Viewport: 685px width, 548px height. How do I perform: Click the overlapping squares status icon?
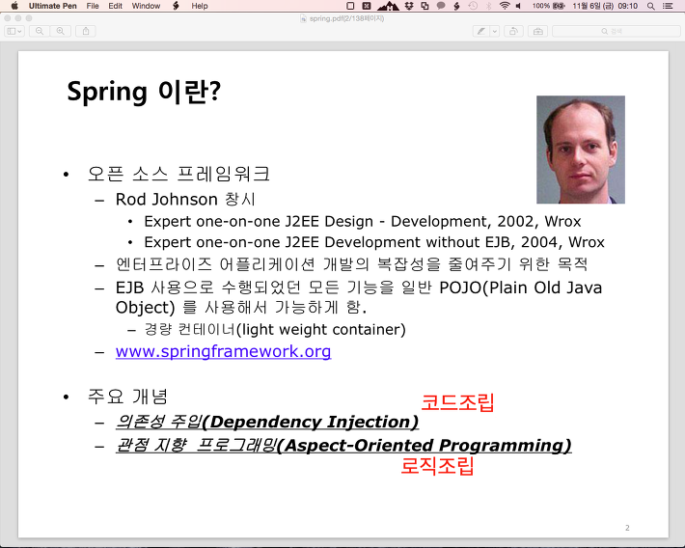click(425, 6)
